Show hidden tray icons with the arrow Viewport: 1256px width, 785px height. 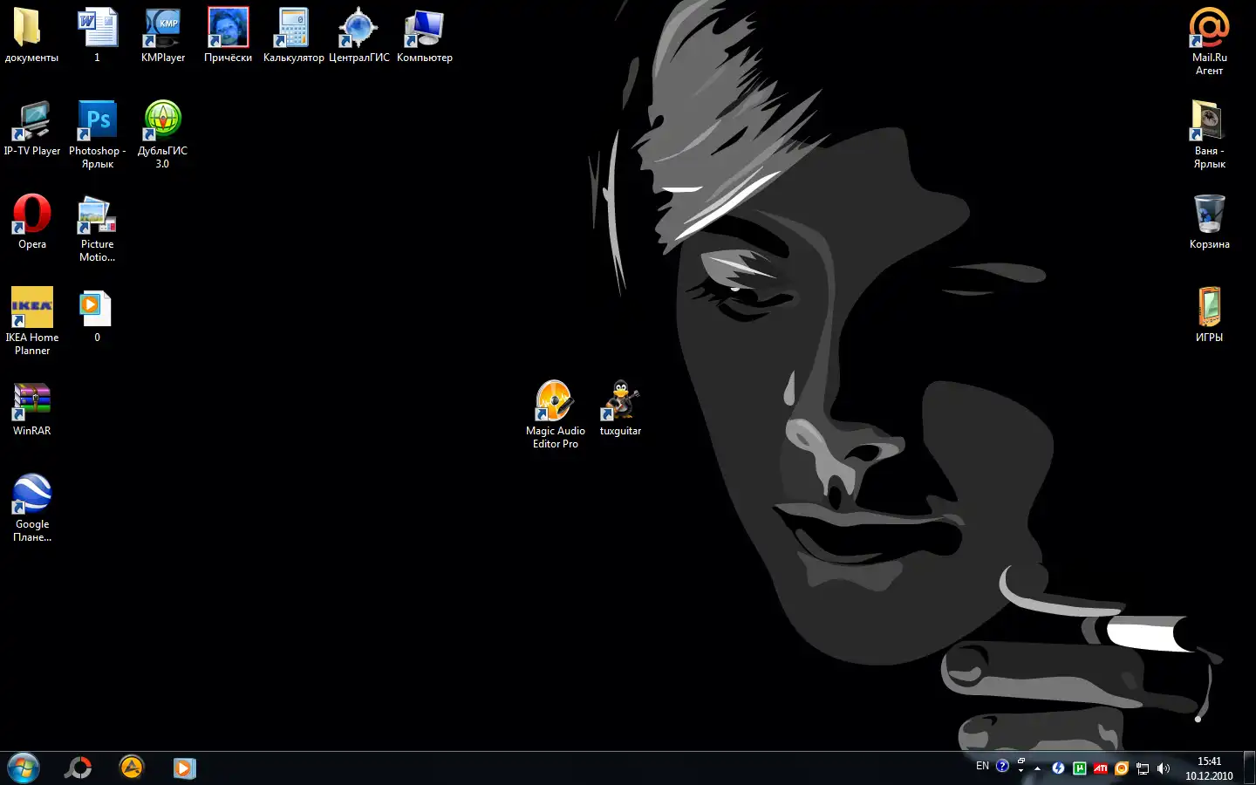1037,768
